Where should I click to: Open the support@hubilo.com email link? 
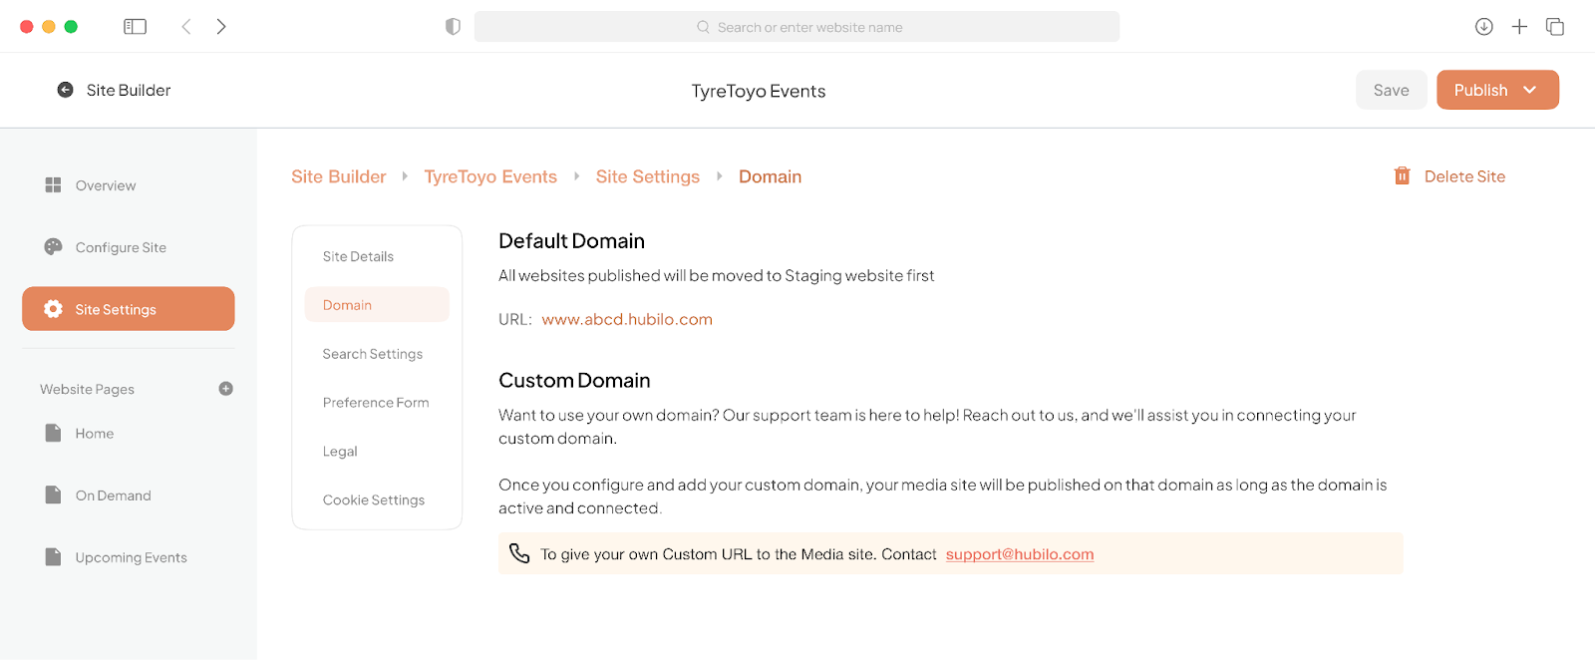[1020, 554]
